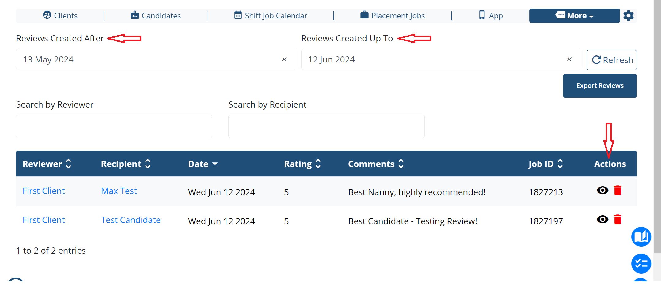This screenshot has height=306, width=661.
Task: View review for job 1827213
Action: tap(602, 190)
